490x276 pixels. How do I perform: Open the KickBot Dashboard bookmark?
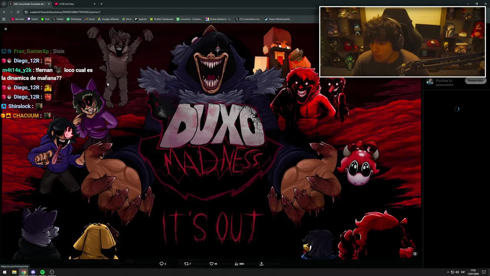[162, 19]
